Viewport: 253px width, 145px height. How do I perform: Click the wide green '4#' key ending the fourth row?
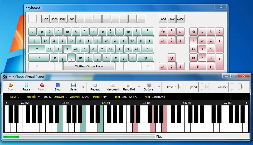coord(145,58)
